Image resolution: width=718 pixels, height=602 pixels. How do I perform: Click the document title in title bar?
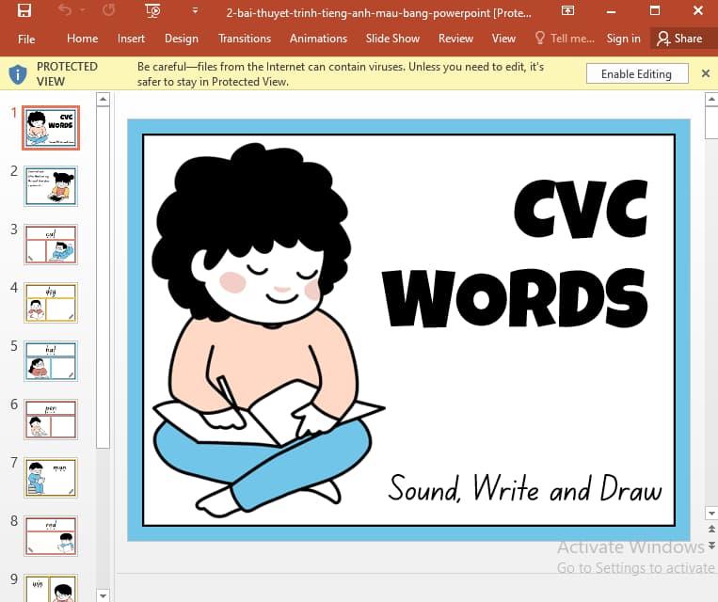click(x=378, y=13)
